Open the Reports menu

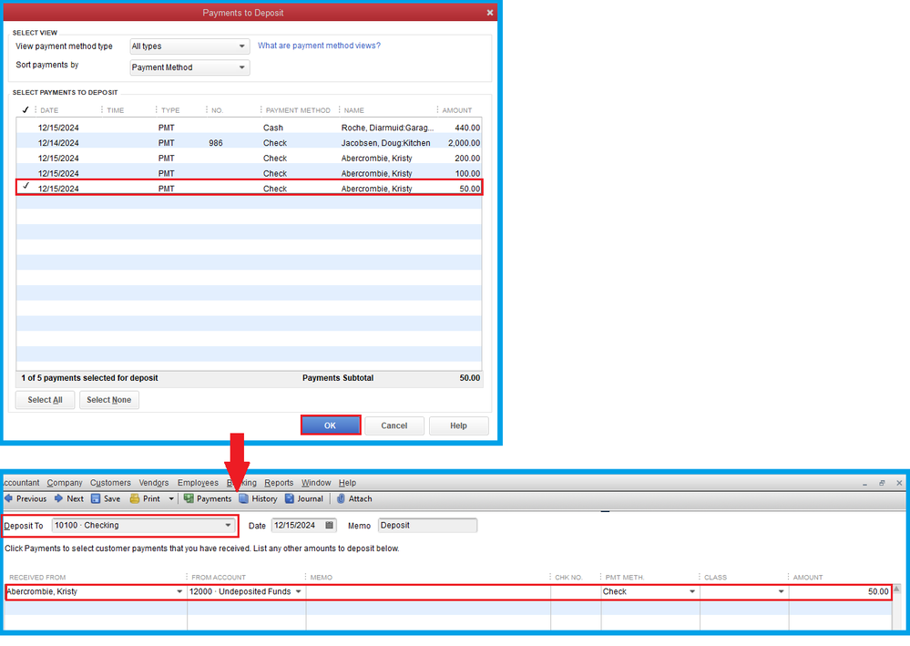click(279, 483)
